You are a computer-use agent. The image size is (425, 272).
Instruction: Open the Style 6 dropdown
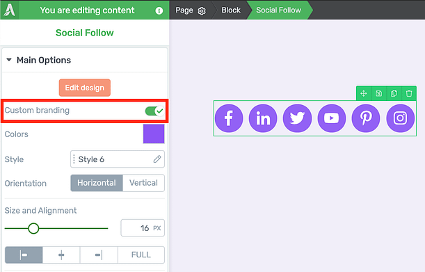pos(118,159)
